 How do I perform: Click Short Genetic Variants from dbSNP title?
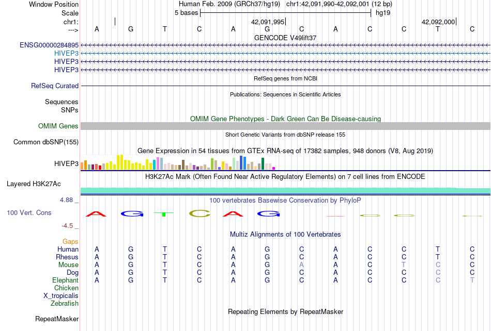[x=285, y=135]
